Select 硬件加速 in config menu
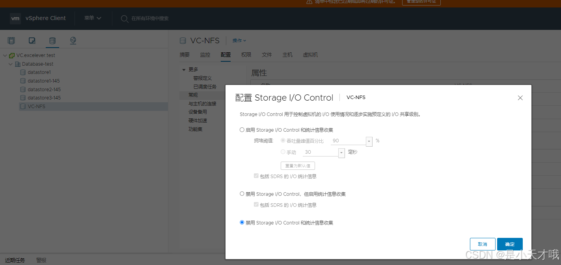The image size is (561, 265). [198, 121]
